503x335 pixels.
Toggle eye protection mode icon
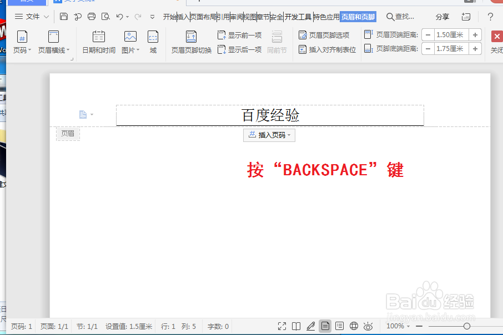tap(368, 326)
